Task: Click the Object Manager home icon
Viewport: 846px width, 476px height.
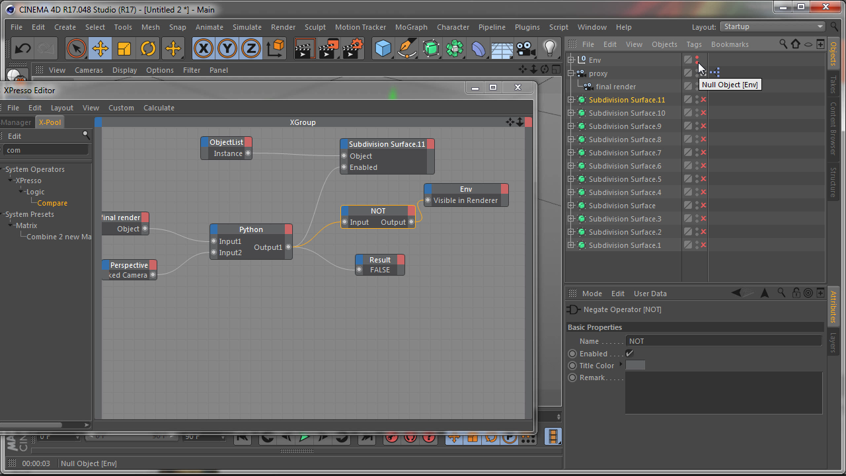Action: click(x=796, y=44)
